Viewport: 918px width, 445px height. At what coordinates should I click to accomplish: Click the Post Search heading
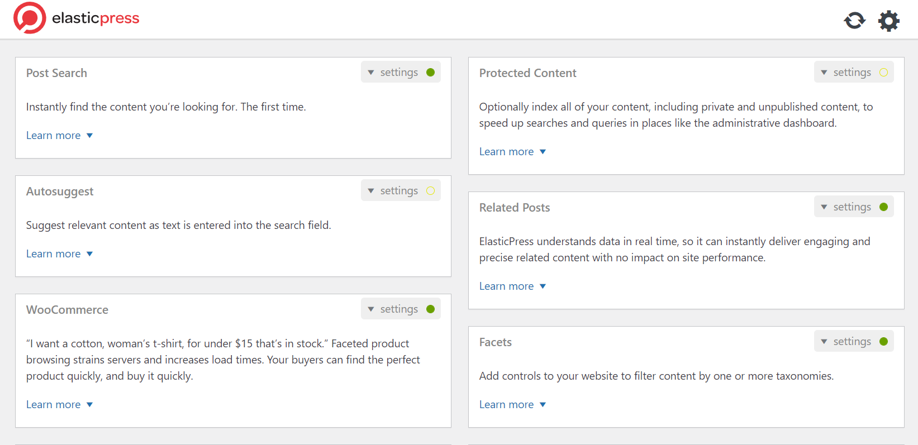click(56, 73)
